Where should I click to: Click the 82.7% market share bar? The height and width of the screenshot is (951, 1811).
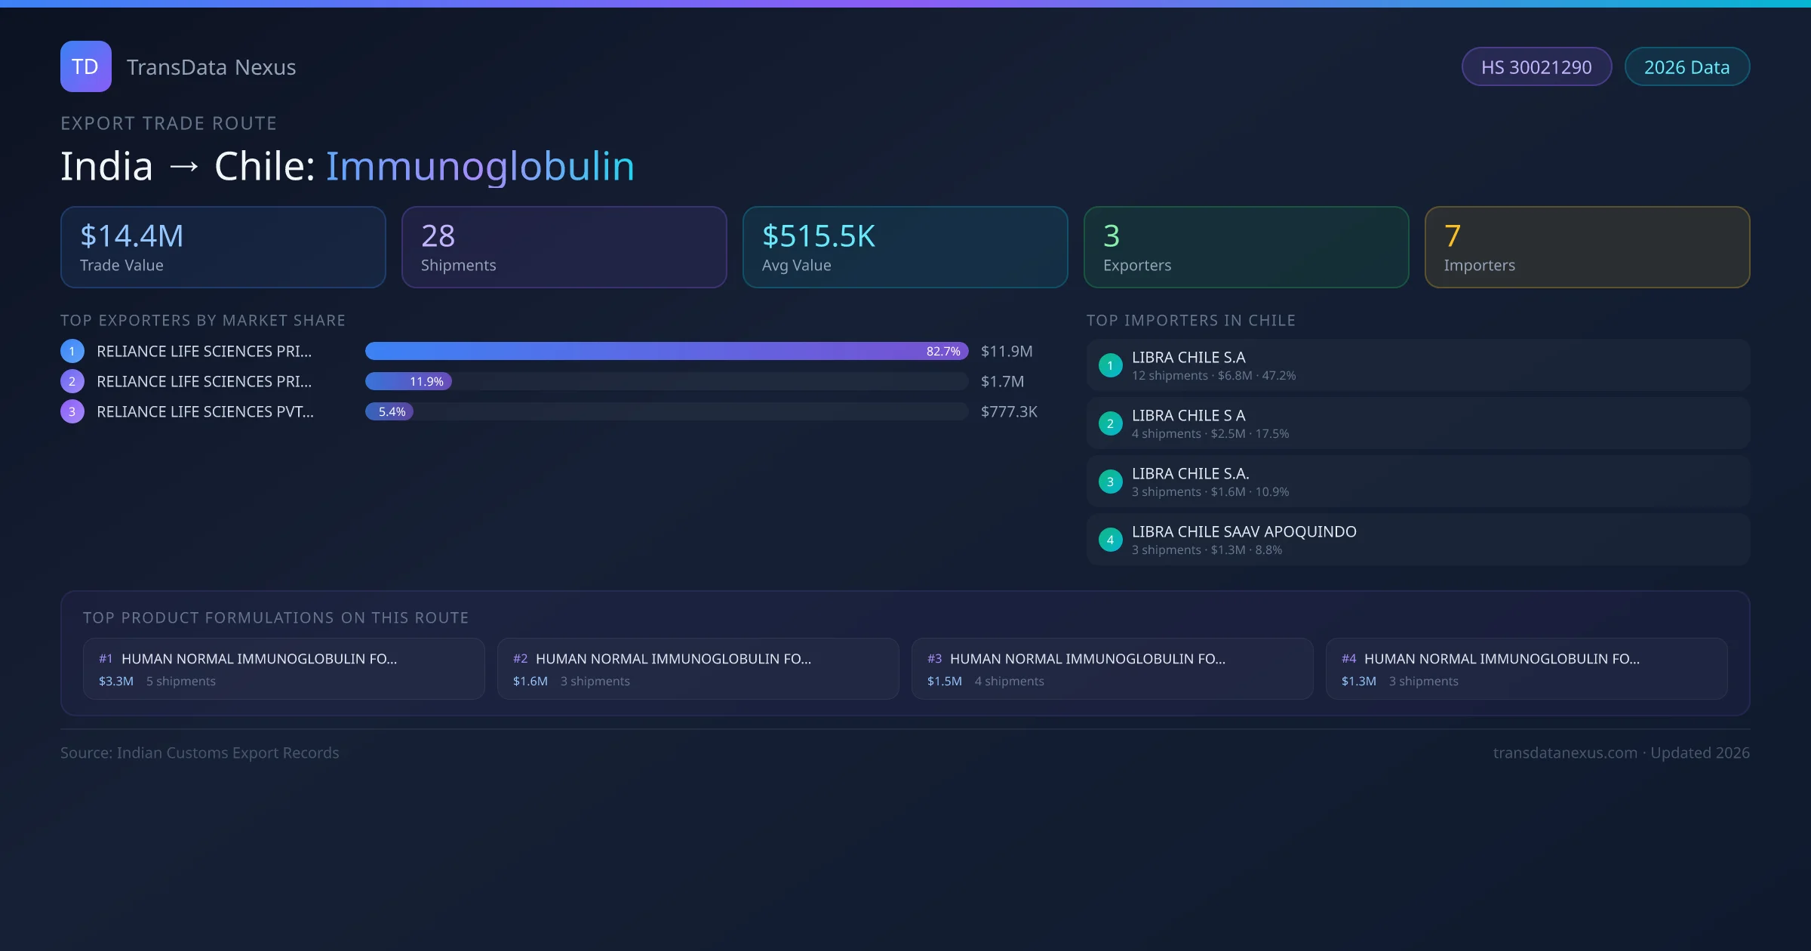click(x=666, y=351)
